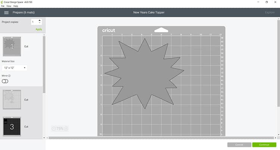Open the File menu

tap(3, 6)
